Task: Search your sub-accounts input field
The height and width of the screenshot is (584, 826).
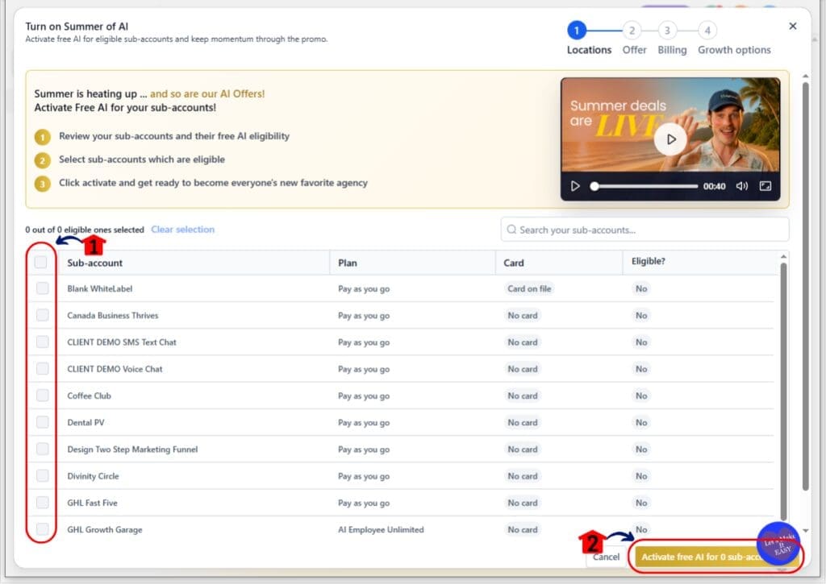Action: pos(645,230)
